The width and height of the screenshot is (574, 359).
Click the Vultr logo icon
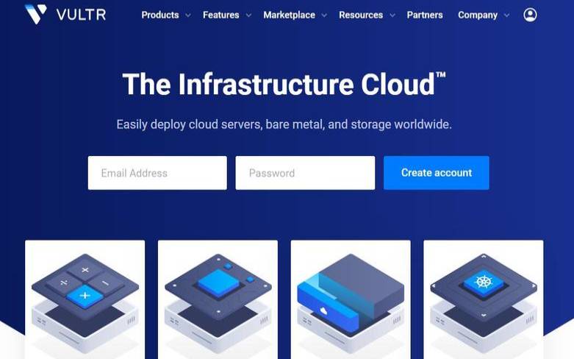click(x=35, y=15)
